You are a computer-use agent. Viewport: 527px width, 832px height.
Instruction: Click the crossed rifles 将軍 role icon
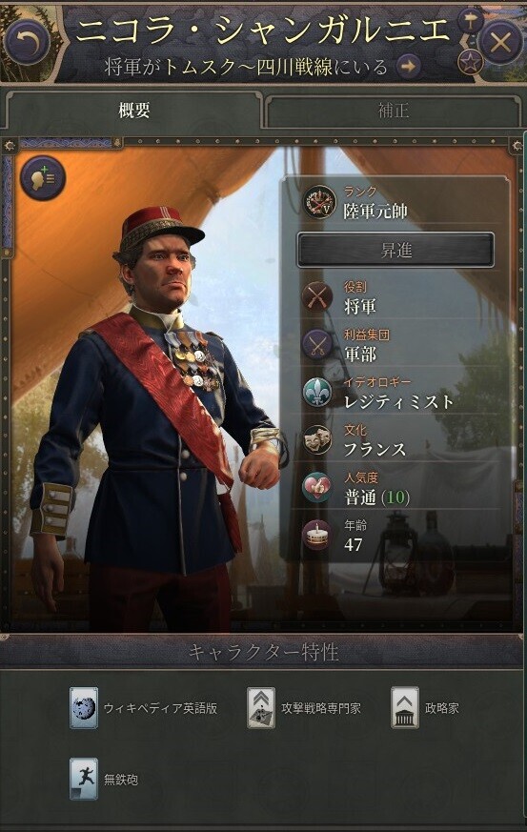(317, 296)
